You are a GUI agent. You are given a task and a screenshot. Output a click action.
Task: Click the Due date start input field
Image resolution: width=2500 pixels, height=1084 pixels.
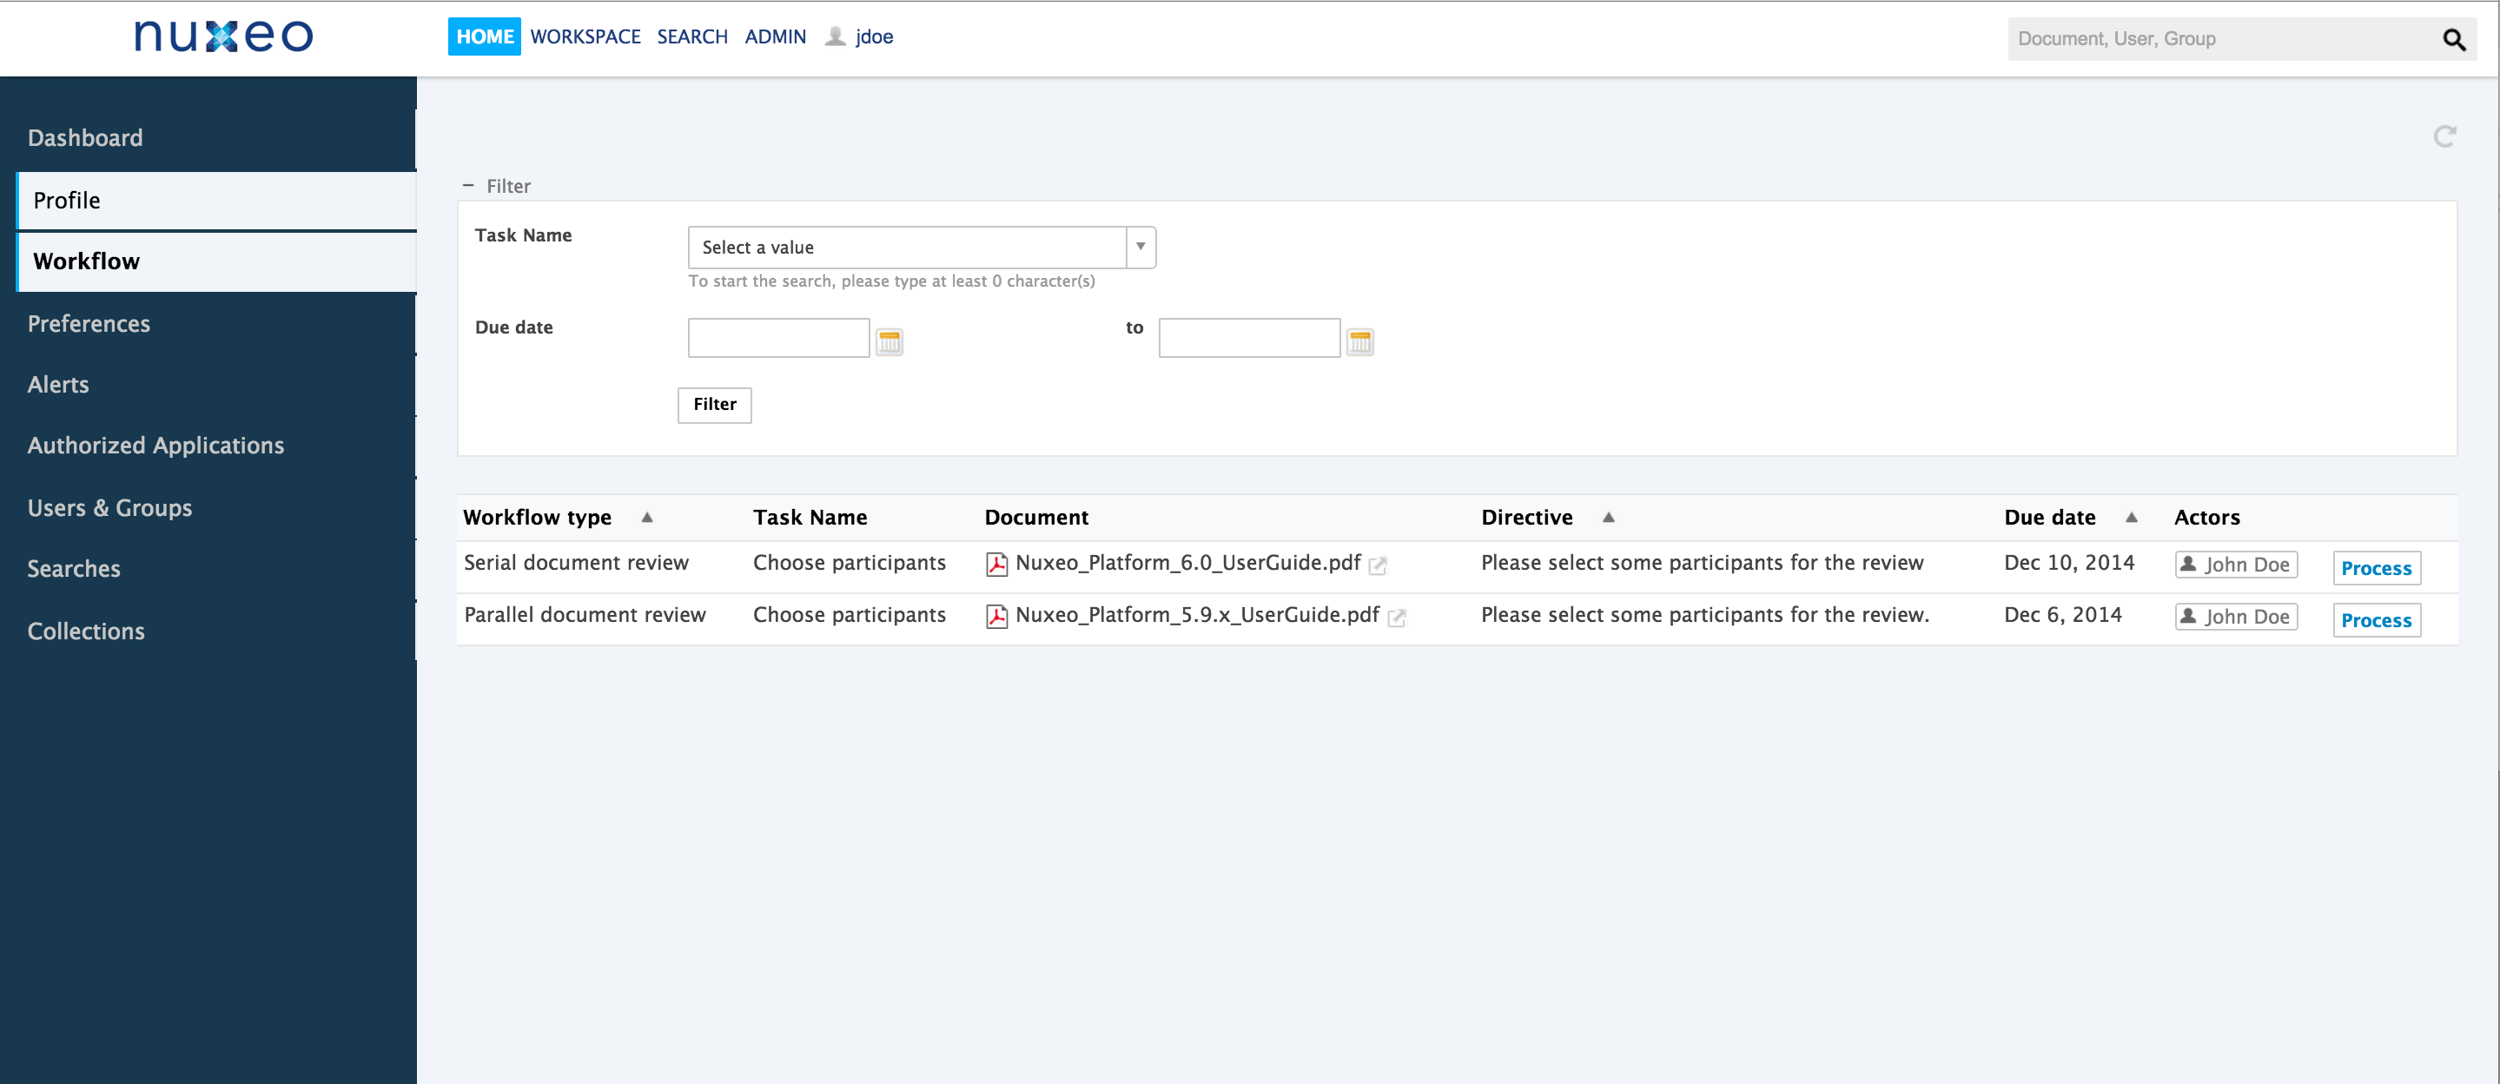[778, 339]
